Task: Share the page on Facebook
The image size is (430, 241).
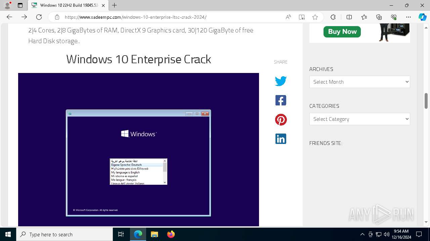Action: (x=281, y=100)
